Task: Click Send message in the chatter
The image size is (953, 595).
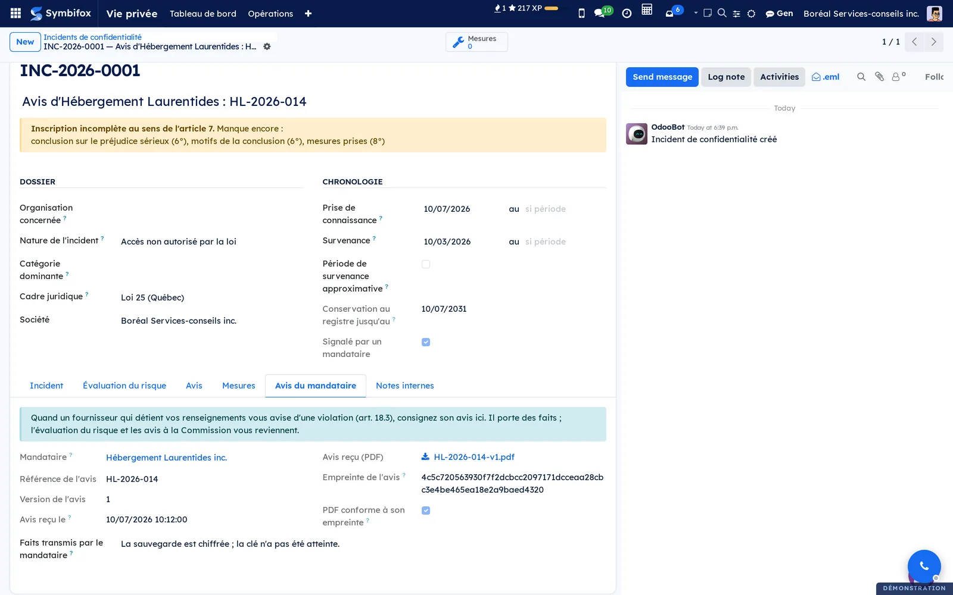Action: tap(662, 77)
